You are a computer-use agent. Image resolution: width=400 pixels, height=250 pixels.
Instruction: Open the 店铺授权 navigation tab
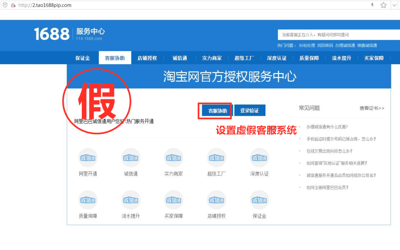(147, 58)
